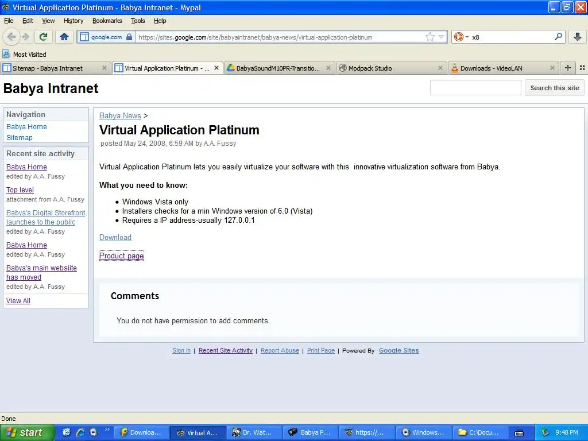Close the Modpack Studio tab

(440, 68)
